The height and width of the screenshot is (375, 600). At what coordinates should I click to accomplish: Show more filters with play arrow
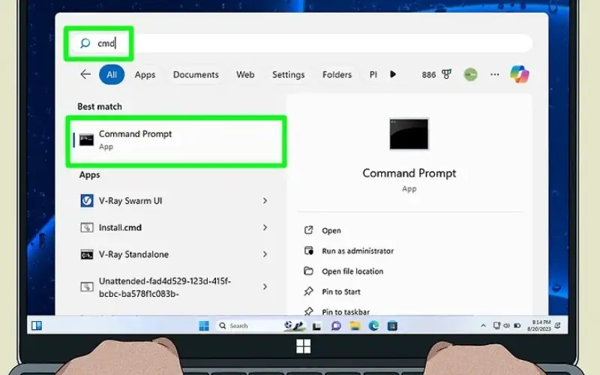point(392,74)
